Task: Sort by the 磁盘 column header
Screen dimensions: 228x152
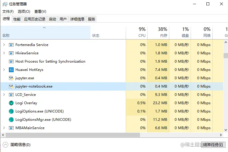Action: click(x=180, y=33)
